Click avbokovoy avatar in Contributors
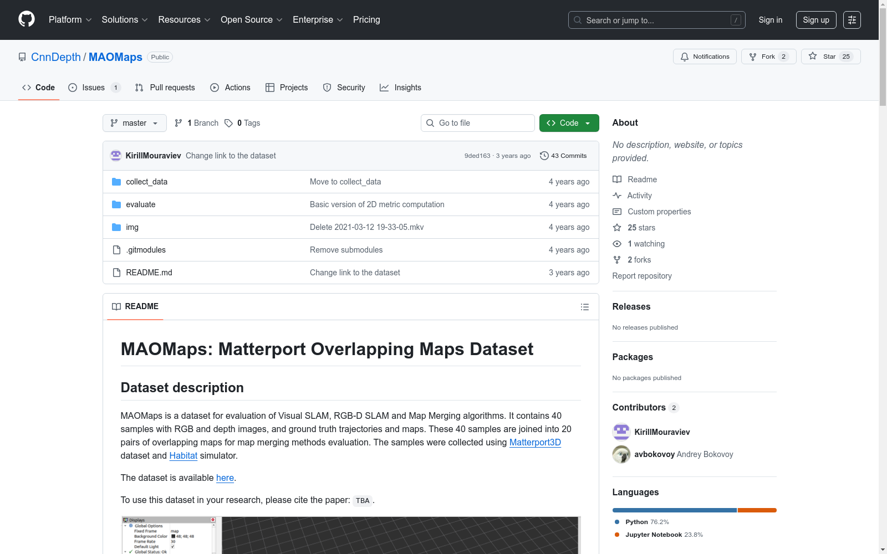Viewport: 887px width, 554px height. [621, 454]
